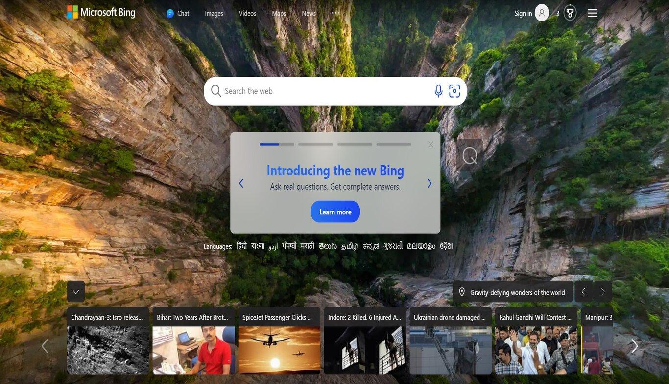Click the rewards points count 3
Screen dimensions: 669x384
click(x=558, y=13)
